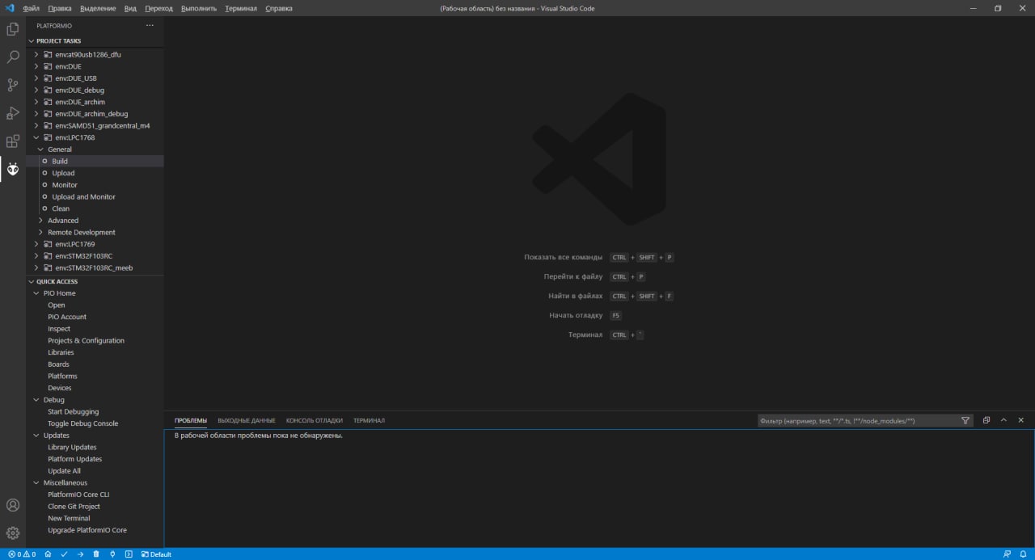Select the PlatformIO alien-head icon
Viewport: 1035px width, 560px height.
13,169
